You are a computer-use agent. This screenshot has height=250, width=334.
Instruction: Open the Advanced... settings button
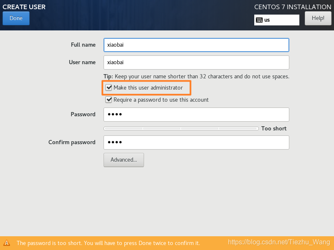[124, 160]
